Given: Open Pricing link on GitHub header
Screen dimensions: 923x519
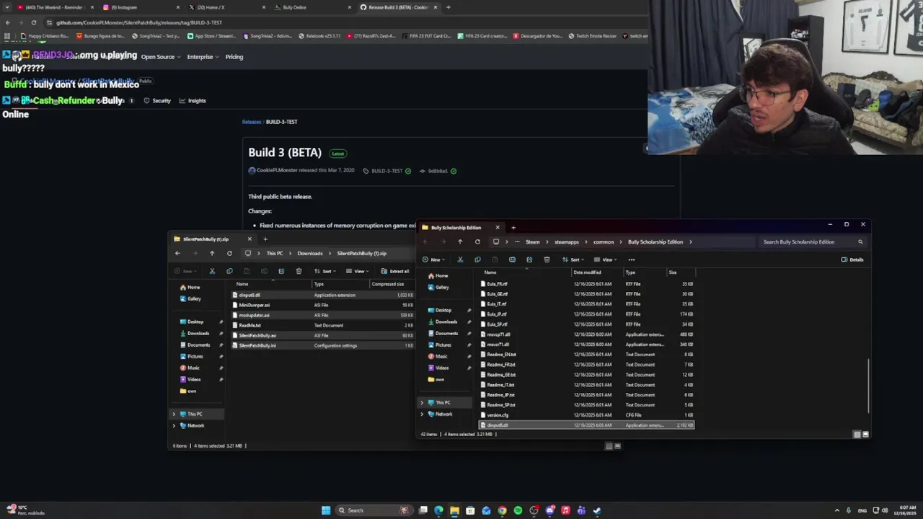Looking at the screenshot, I should click(x=234, y=57).
